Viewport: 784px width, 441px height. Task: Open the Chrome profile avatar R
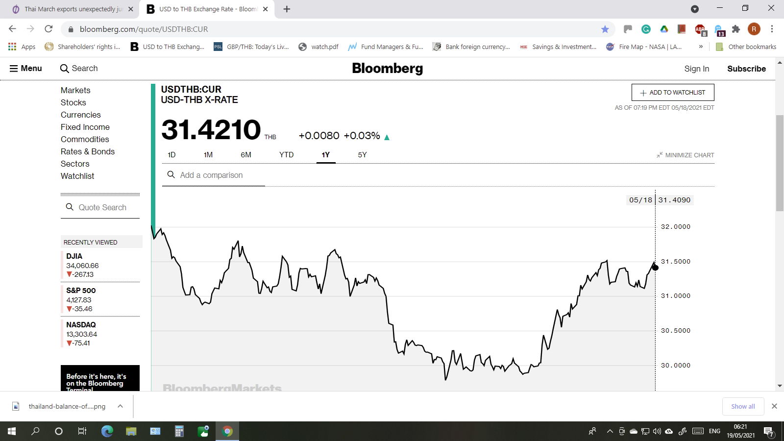coord(754,29)
